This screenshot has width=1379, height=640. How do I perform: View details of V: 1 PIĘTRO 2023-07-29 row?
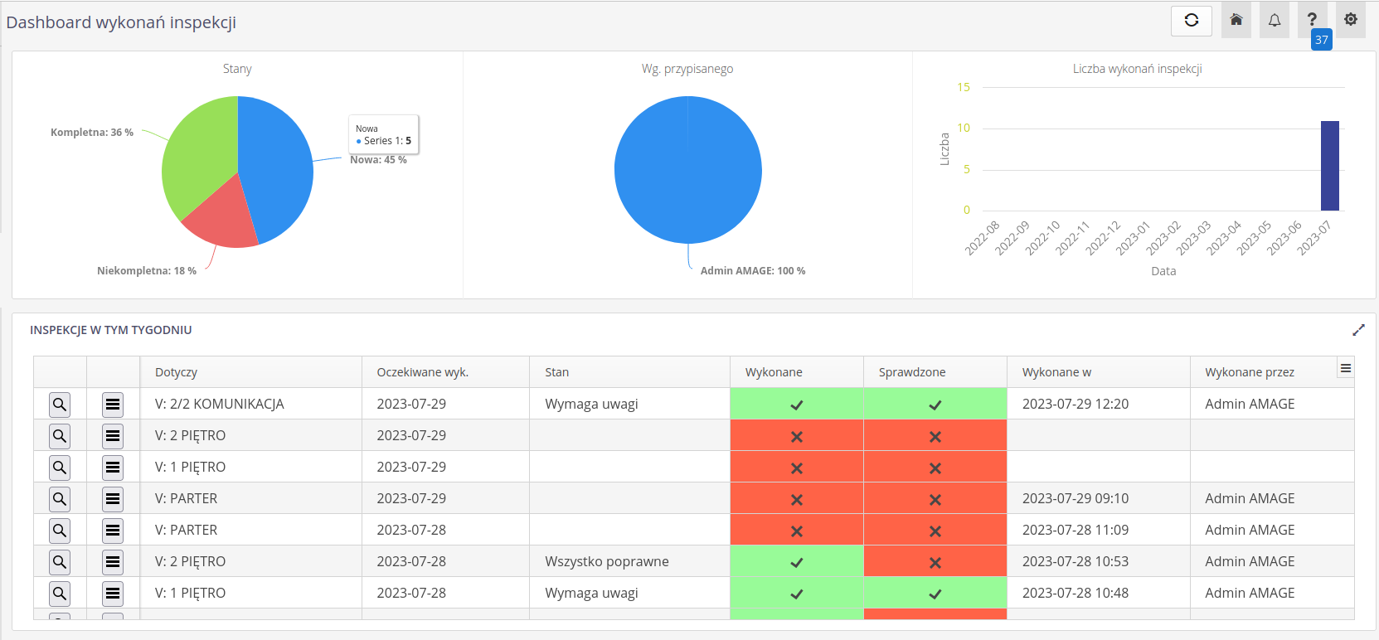click(x=60, y=468)
